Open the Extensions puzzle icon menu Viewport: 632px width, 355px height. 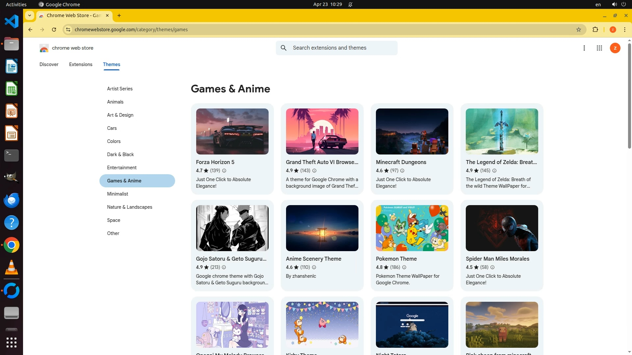click(x=595, y=30)
